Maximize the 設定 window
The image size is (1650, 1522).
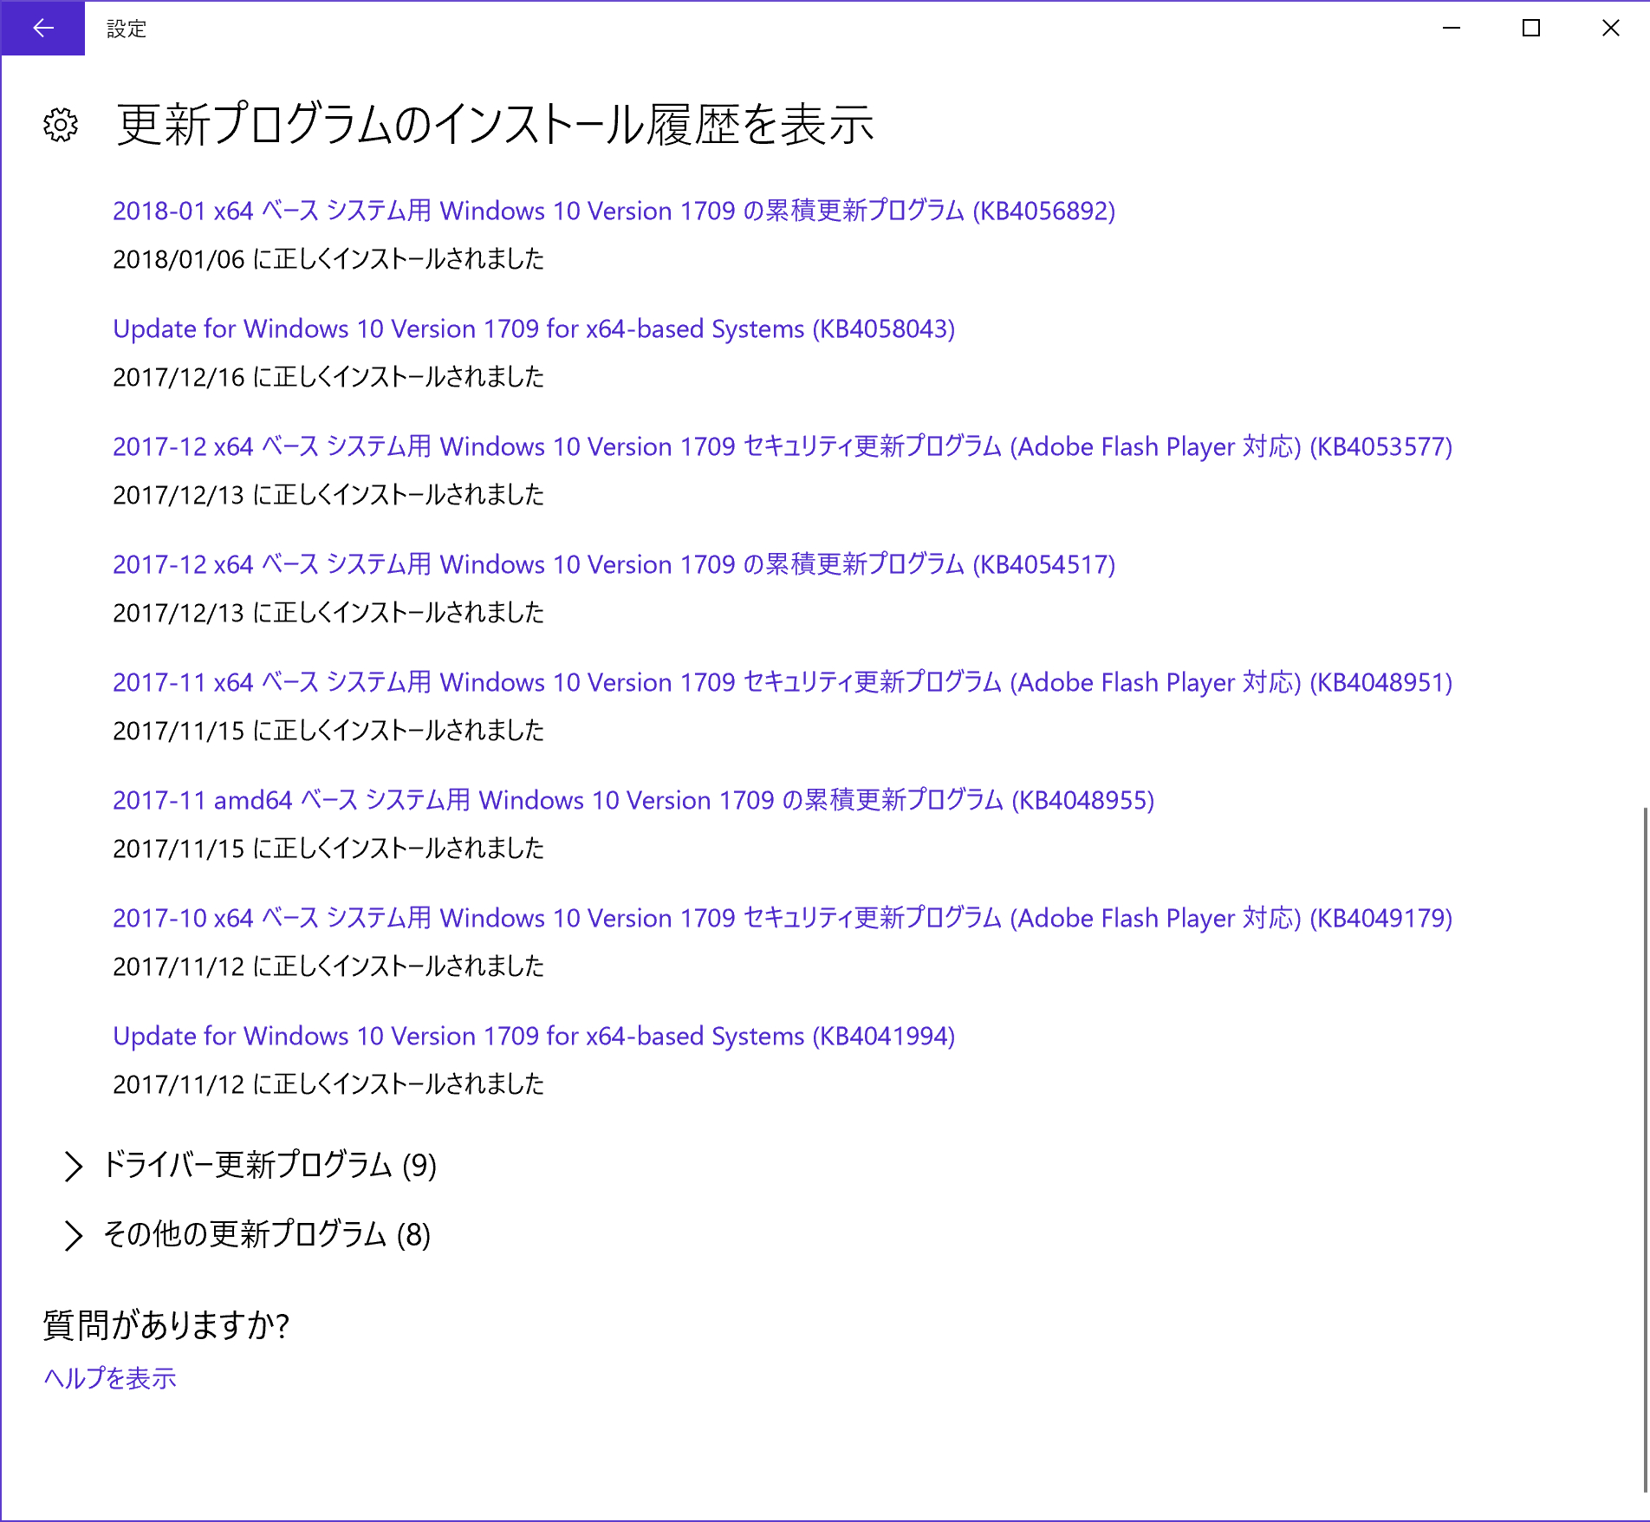pyautogui.click(x=1531, y=29)
